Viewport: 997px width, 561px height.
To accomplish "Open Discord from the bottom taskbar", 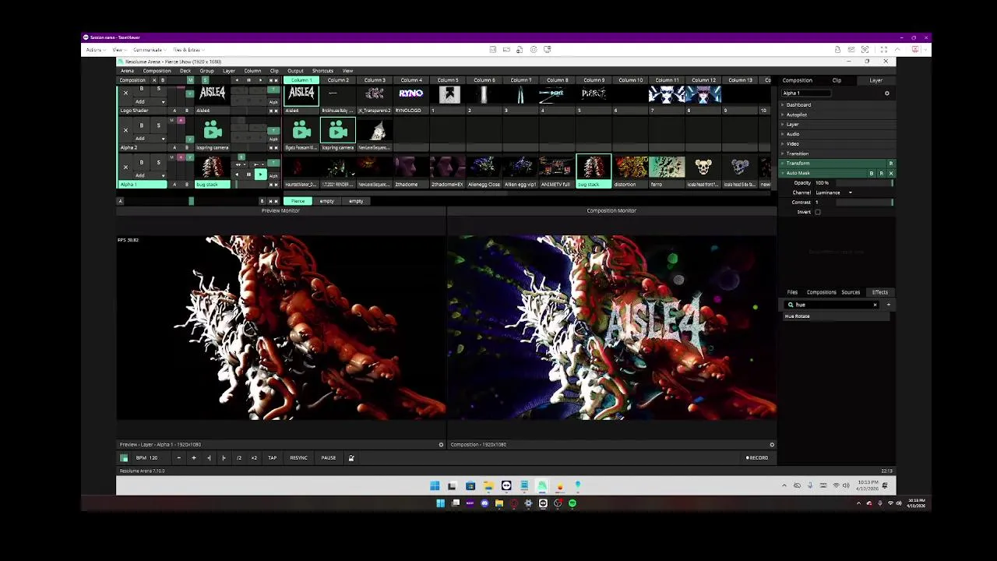I will tap(484, 503).
